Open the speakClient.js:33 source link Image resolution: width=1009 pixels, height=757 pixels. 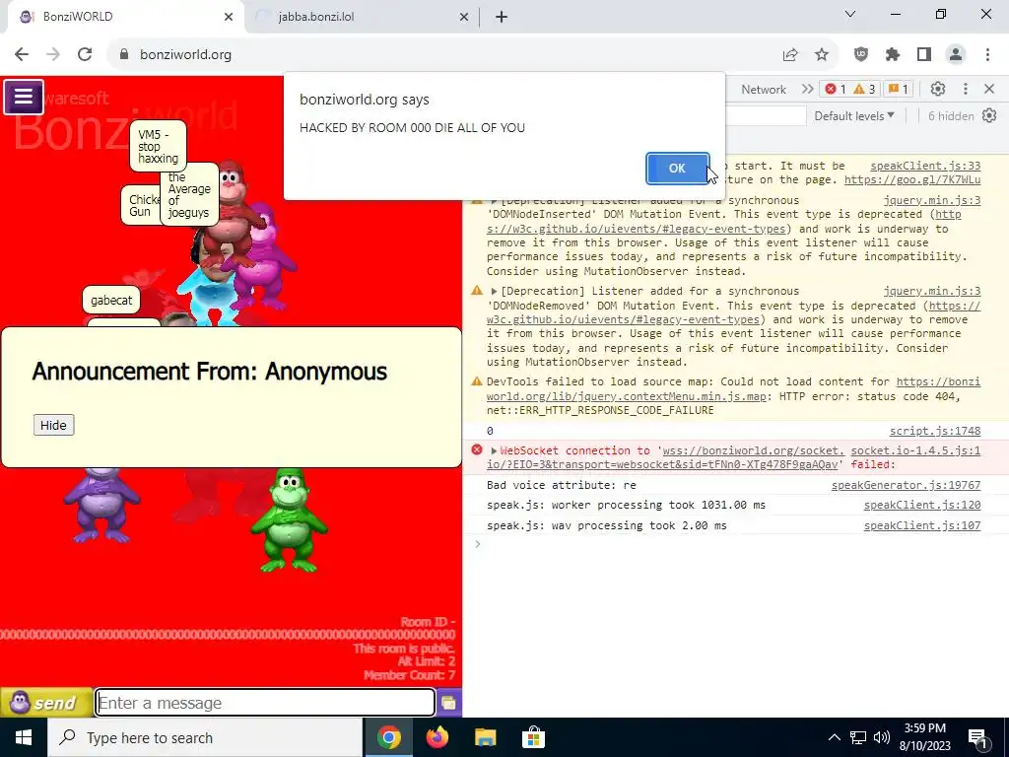coord(924,166)
